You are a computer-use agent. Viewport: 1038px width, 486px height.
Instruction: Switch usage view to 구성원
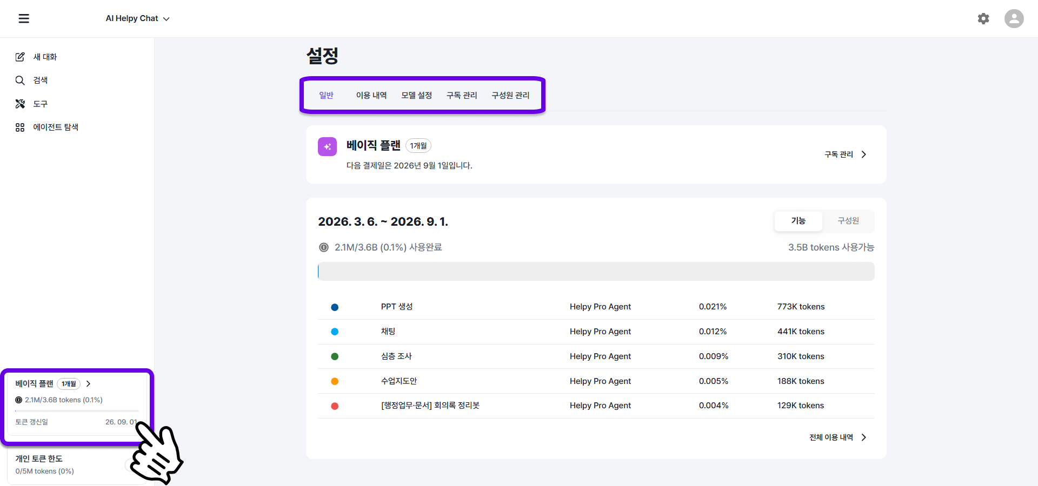(848, 221)
